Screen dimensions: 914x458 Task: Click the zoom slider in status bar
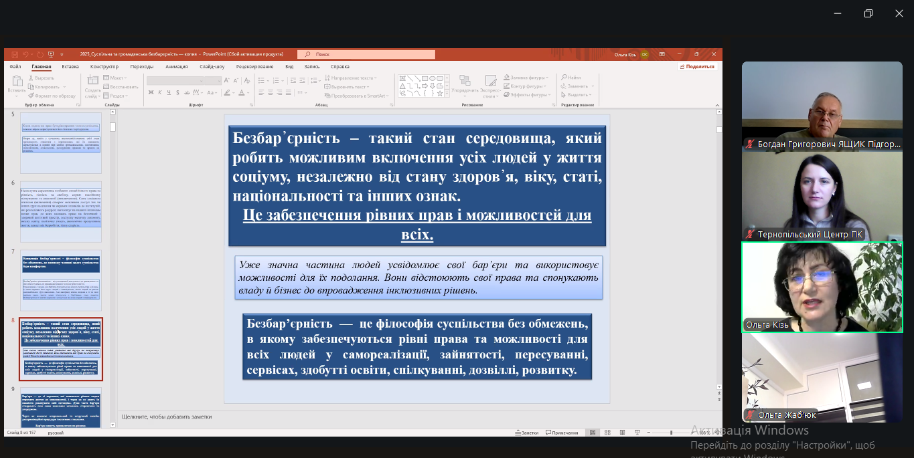[x=671, y=433]
